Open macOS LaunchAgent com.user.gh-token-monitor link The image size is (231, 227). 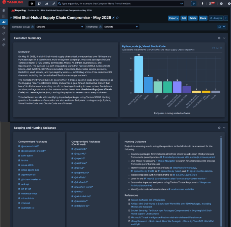(176, 179)
